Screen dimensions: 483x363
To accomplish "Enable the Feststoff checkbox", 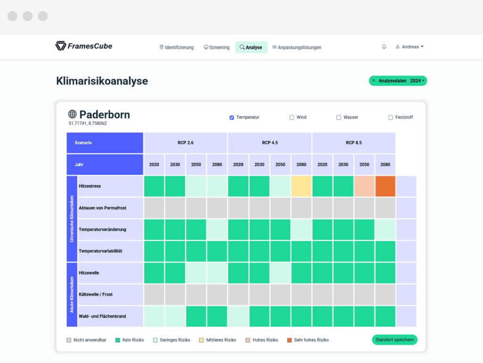I will point(391,117).
